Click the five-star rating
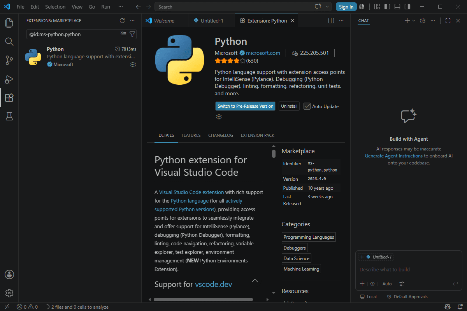This screenshot has height=311, width=467. (x=230, y=61)
